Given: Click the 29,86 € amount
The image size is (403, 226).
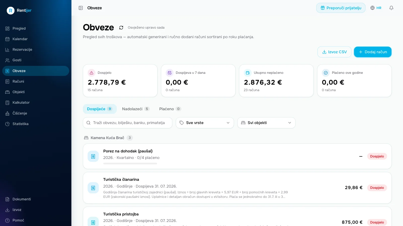Looking at the screenshot, I should tap(354, 188).
